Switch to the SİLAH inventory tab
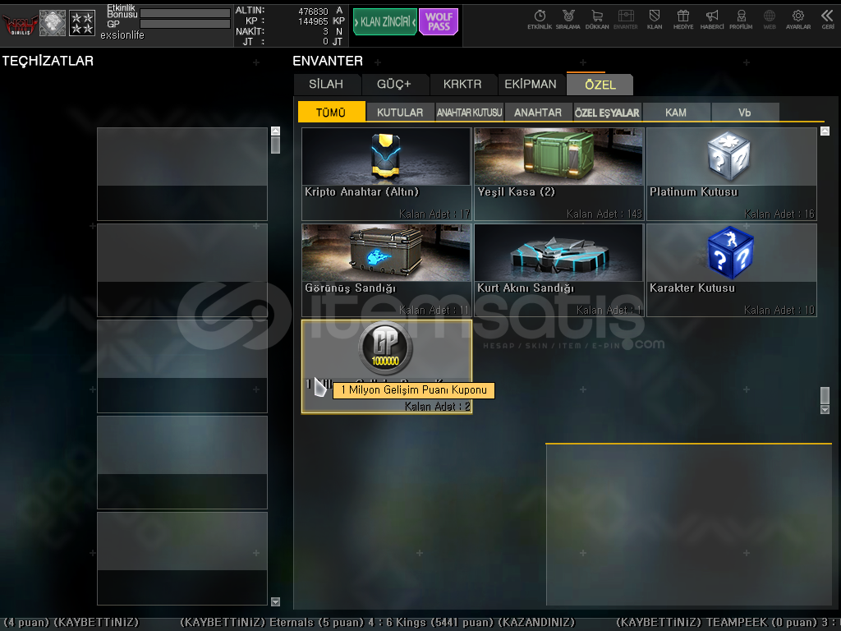Viewport: 841px width, 631px height. (328, 85)
